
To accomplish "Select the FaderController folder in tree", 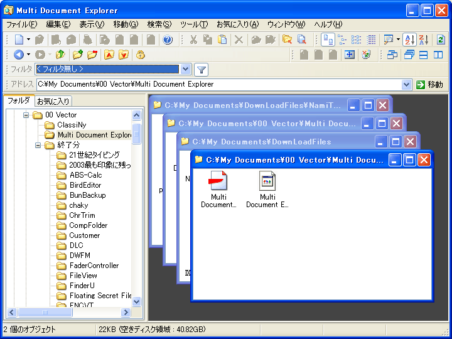I will (x=94, y=266).
